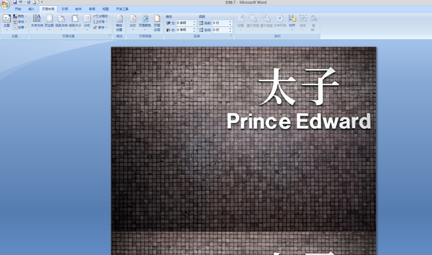
Task: Open the 水印 (Watermark) menu
Action: point(133,22)
